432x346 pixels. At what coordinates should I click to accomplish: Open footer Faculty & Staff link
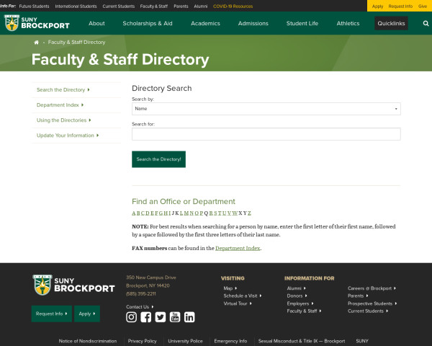click(x=304, y=311)
